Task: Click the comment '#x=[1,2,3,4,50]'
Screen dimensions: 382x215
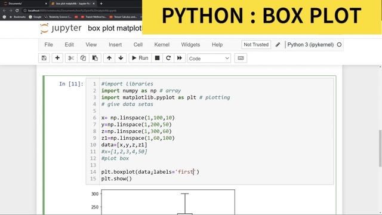Action: 124,152
